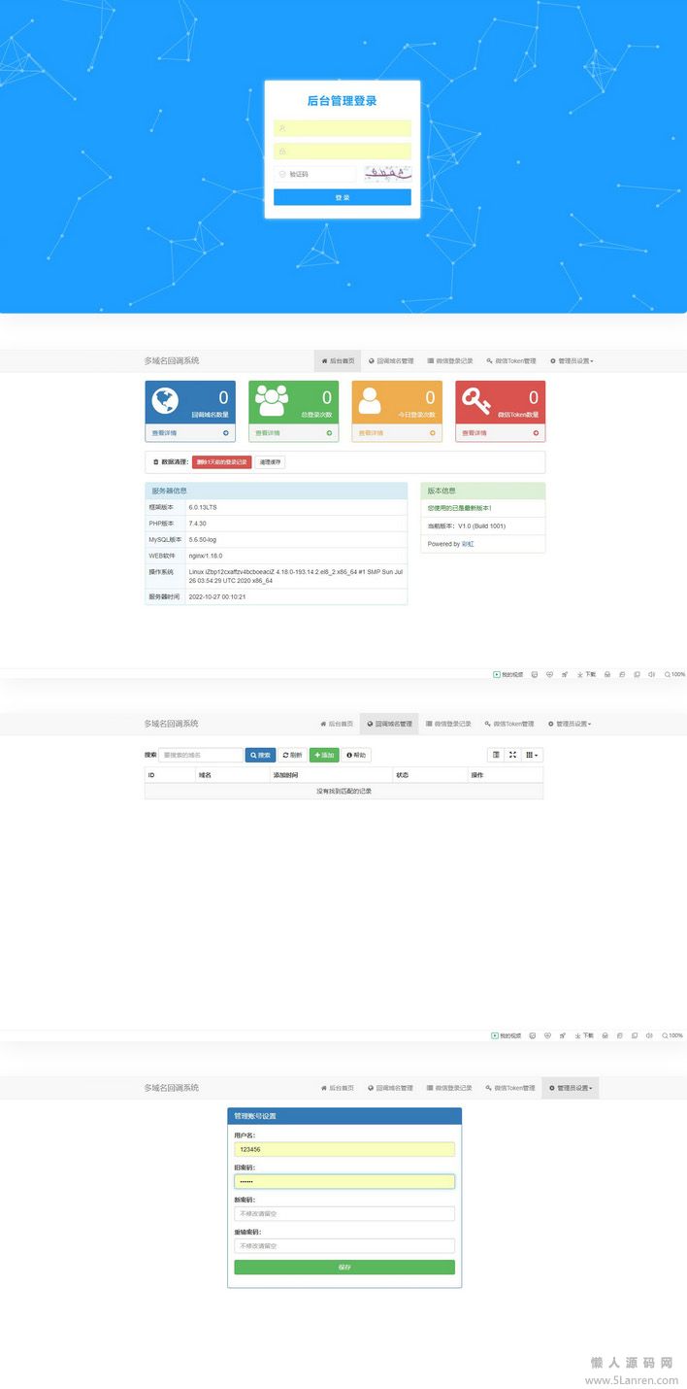Click the 用户名 field containing 123456
Viewport: 687px width, 1389px height.
point(344,1149)
